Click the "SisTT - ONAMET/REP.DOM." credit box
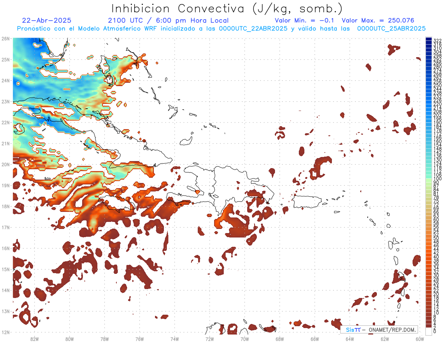This screenshot has width=446, height=344. [379, 330]
